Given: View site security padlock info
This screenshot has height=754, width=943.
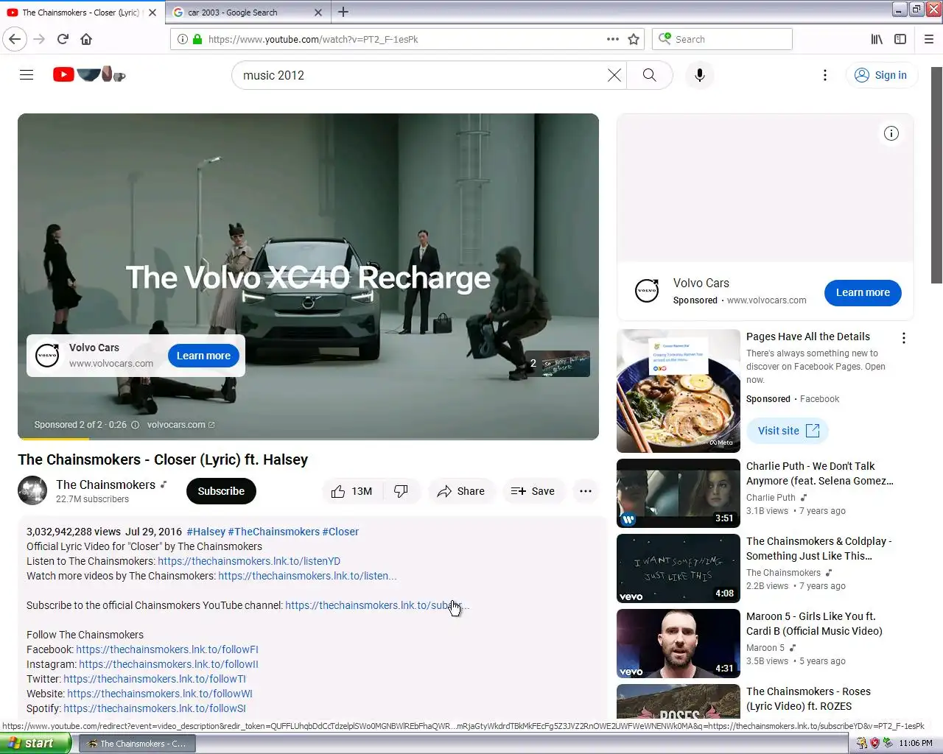Looking at the screenshot, I should (197, 39).
